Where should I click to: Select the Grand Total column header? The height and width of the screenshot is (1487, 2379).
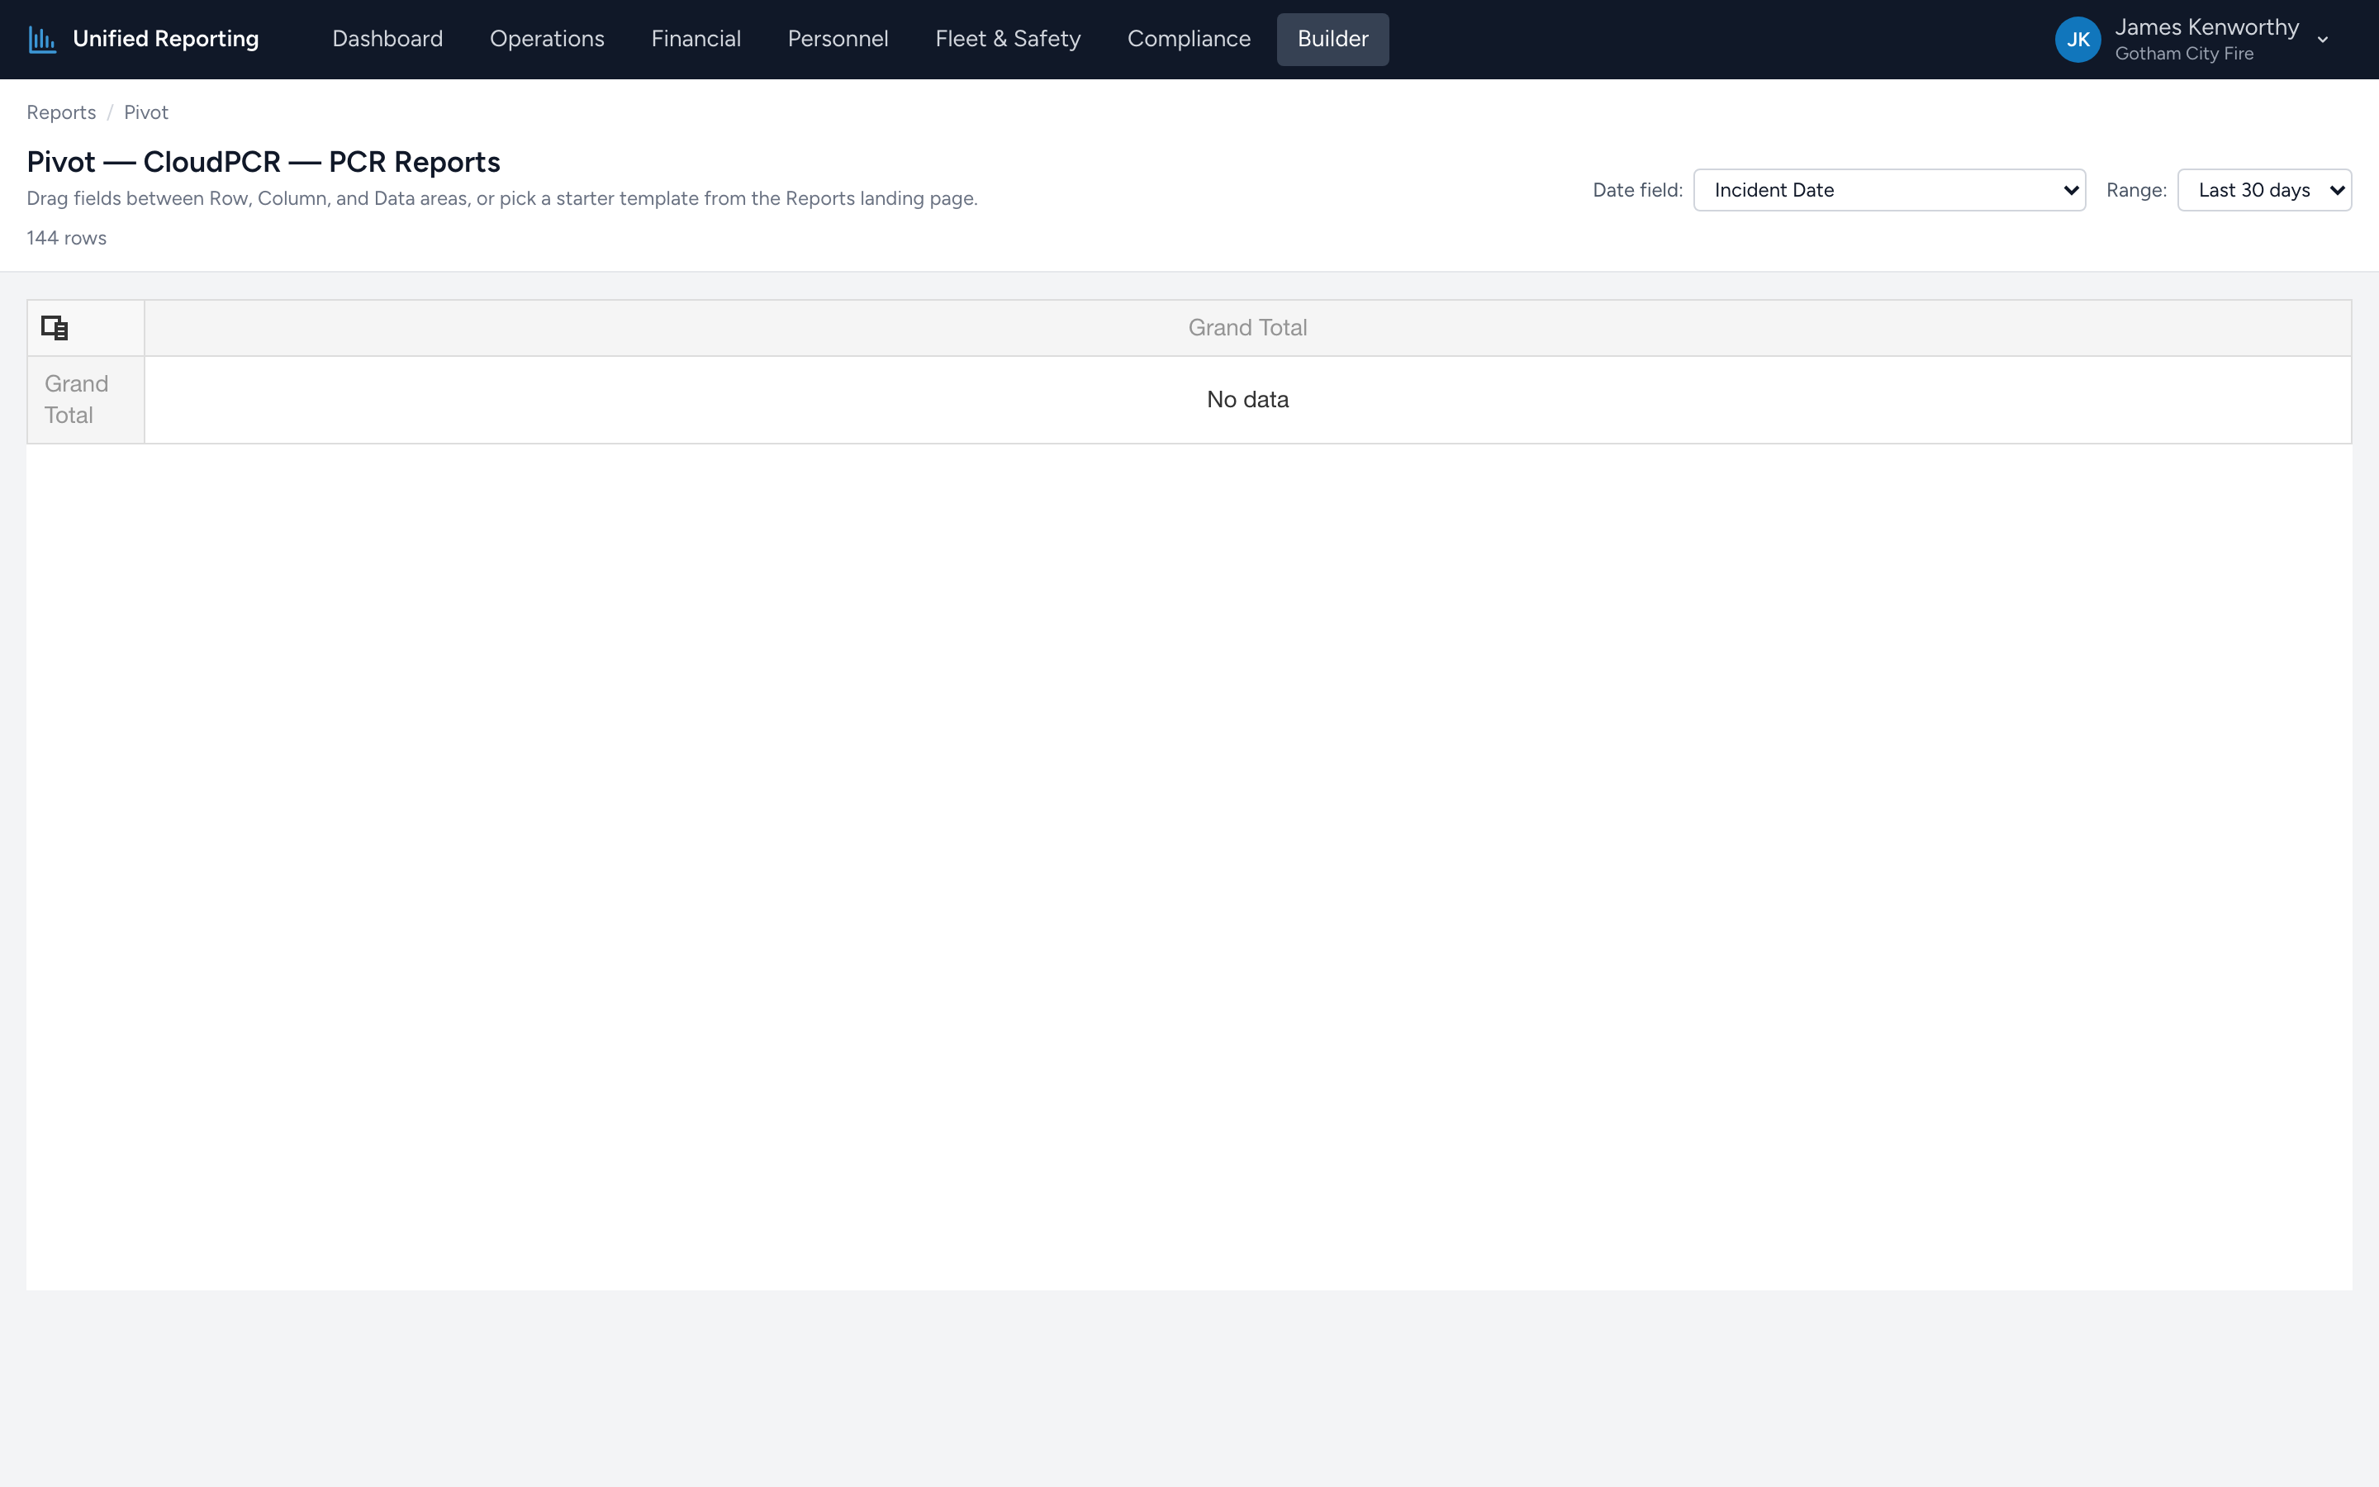coord(1247,327)
